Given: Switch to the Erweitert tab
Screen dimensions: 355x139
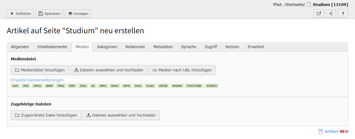Looking at the screenshot, I should [256, 47].
